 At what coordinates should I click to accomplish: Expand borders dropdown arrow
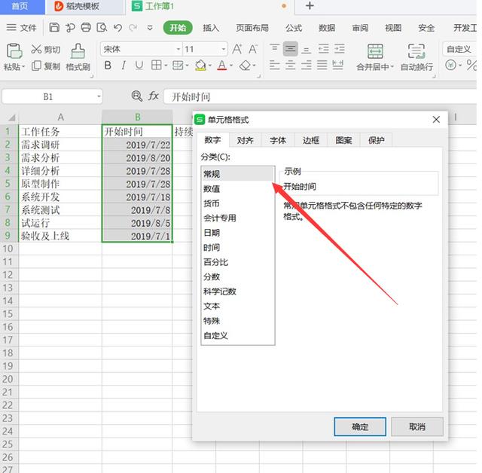166,66
